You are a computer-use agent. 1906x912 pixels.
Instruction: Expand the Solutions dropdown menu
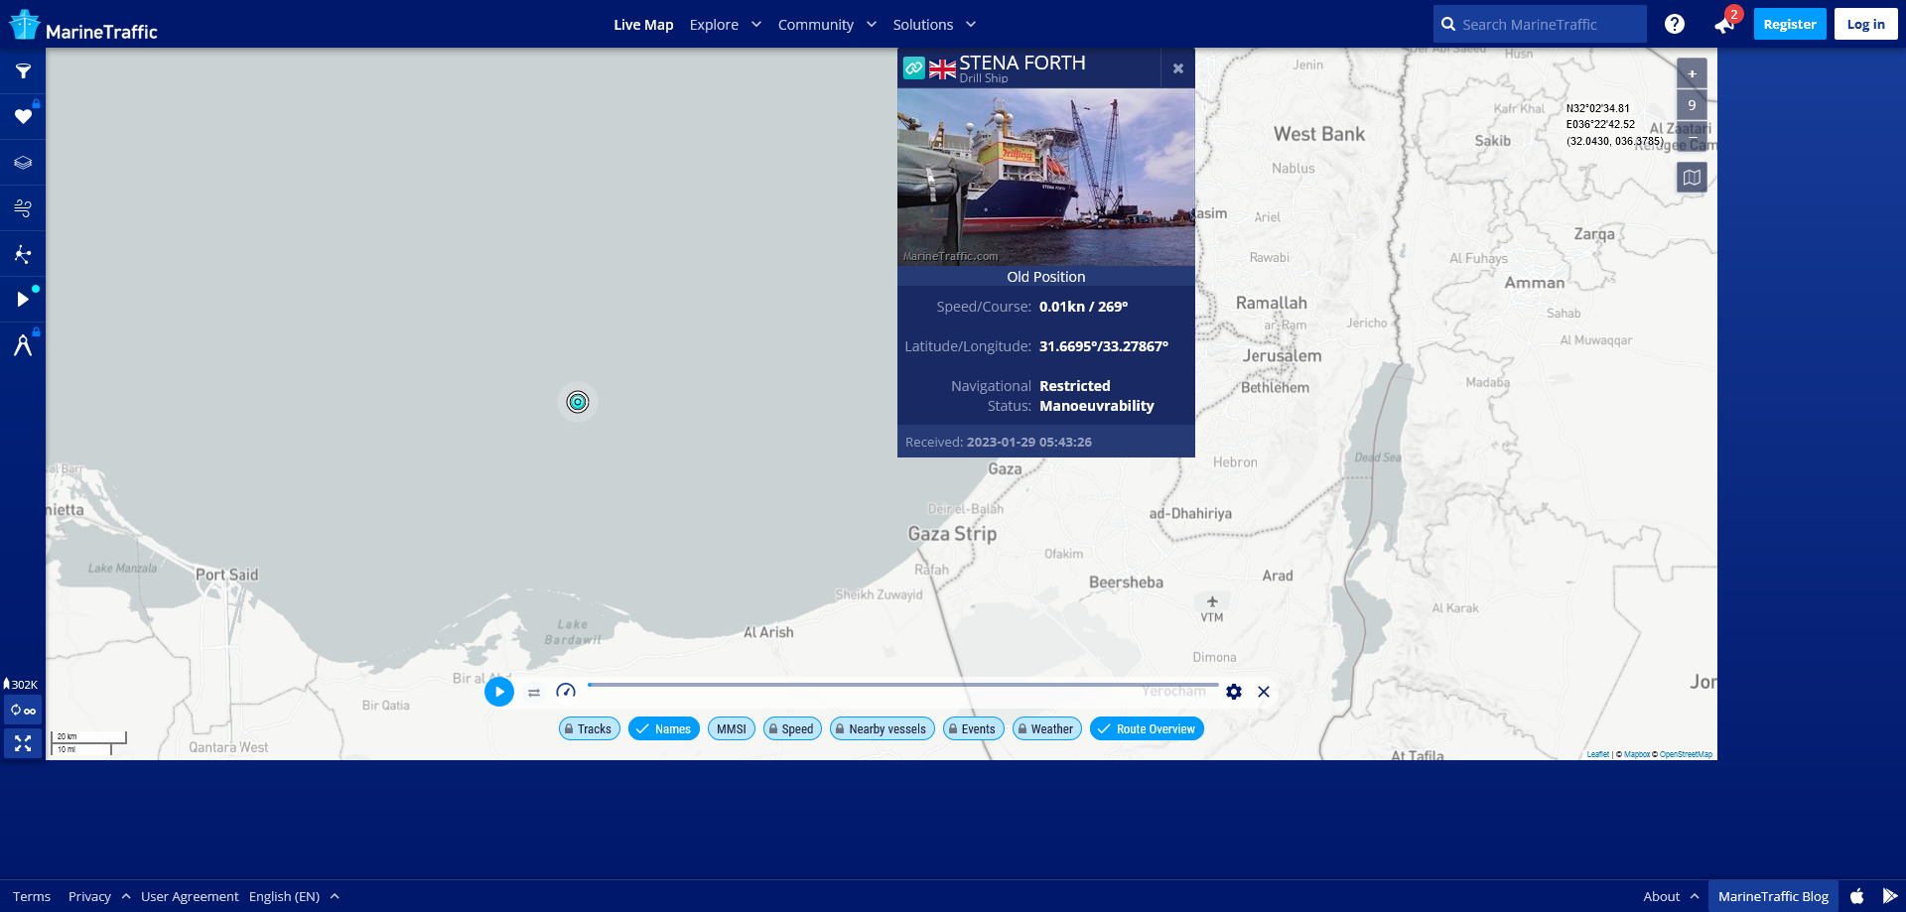(934, 25)
